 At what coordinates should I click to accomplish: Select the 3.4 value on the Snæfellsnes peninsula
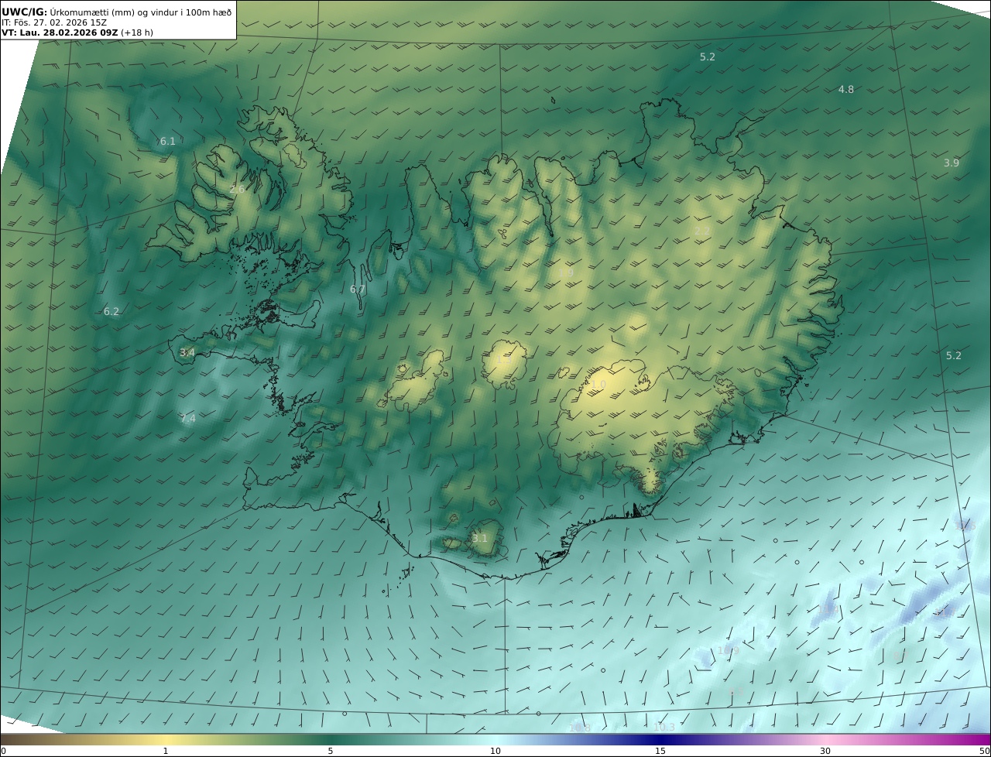pyautogui.click(x=187, y=353)
